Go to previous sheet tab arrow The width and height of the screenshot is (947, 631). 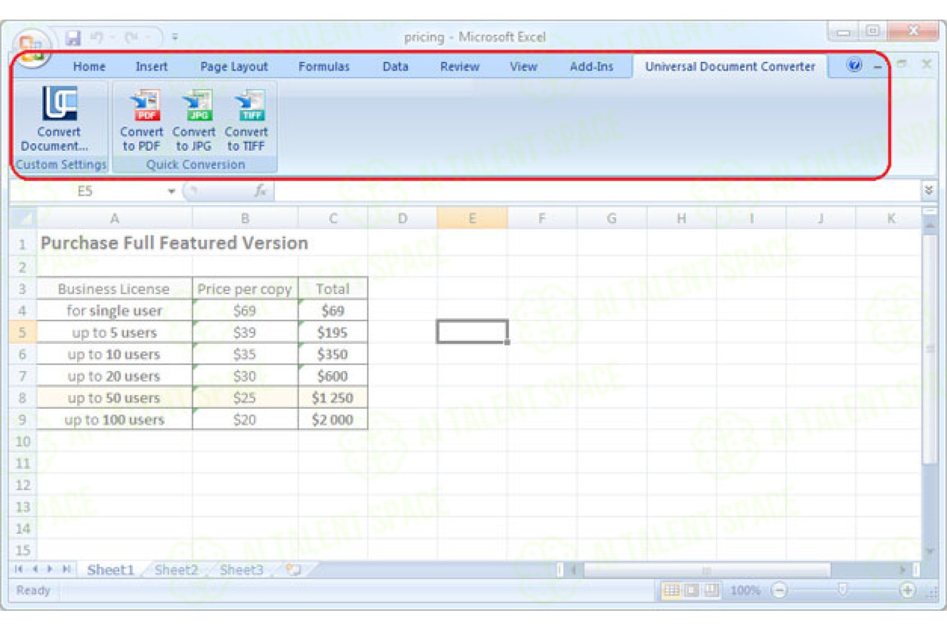point(35,569)
